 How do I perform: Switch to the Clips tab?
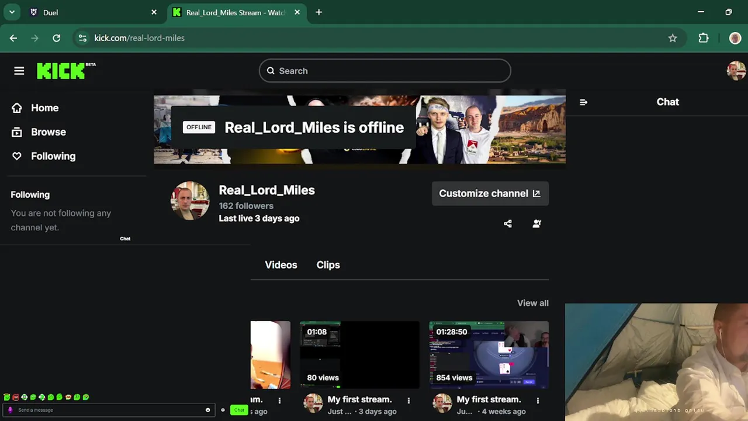coord(328,265)
